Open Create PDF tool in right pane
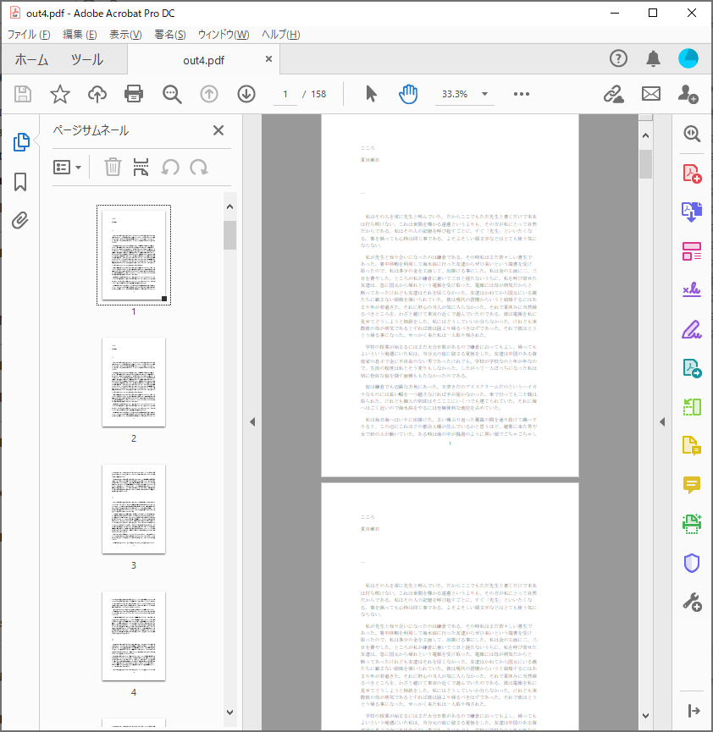713x732 pixels. point(692,173)
